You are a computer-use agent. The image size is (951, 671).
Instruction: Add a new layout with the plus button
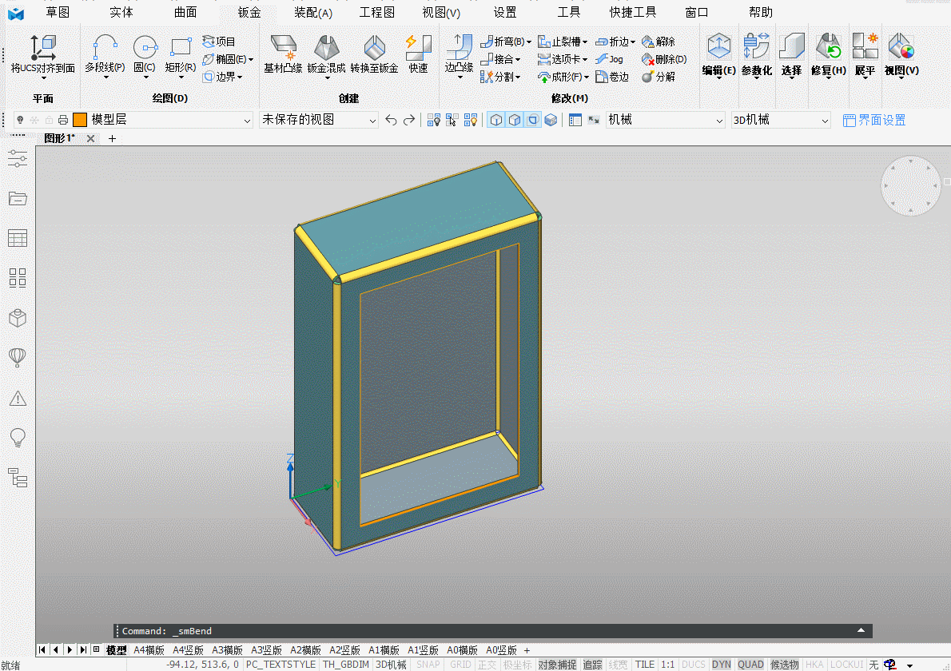527,650
